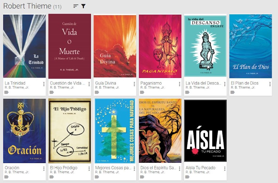Select the Oración book cover thumbnail

(x=25, y=131)
